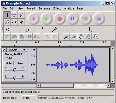Click the Project rate 44100 field

pos(28,98)
